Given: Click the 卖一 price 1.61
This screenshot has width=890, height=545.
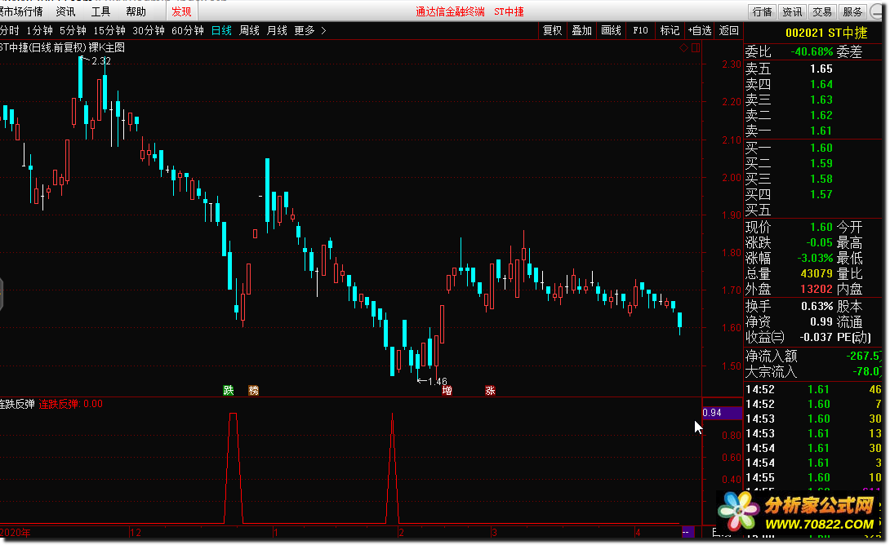Looking at the screenshot, I should pyautogui.click(x=821, y=131).
